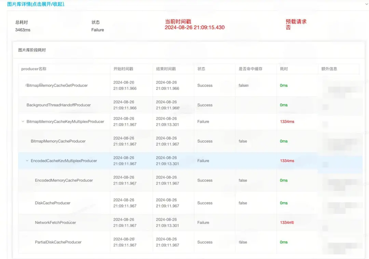Click the 当前时间戳 red label

(178, 21)
